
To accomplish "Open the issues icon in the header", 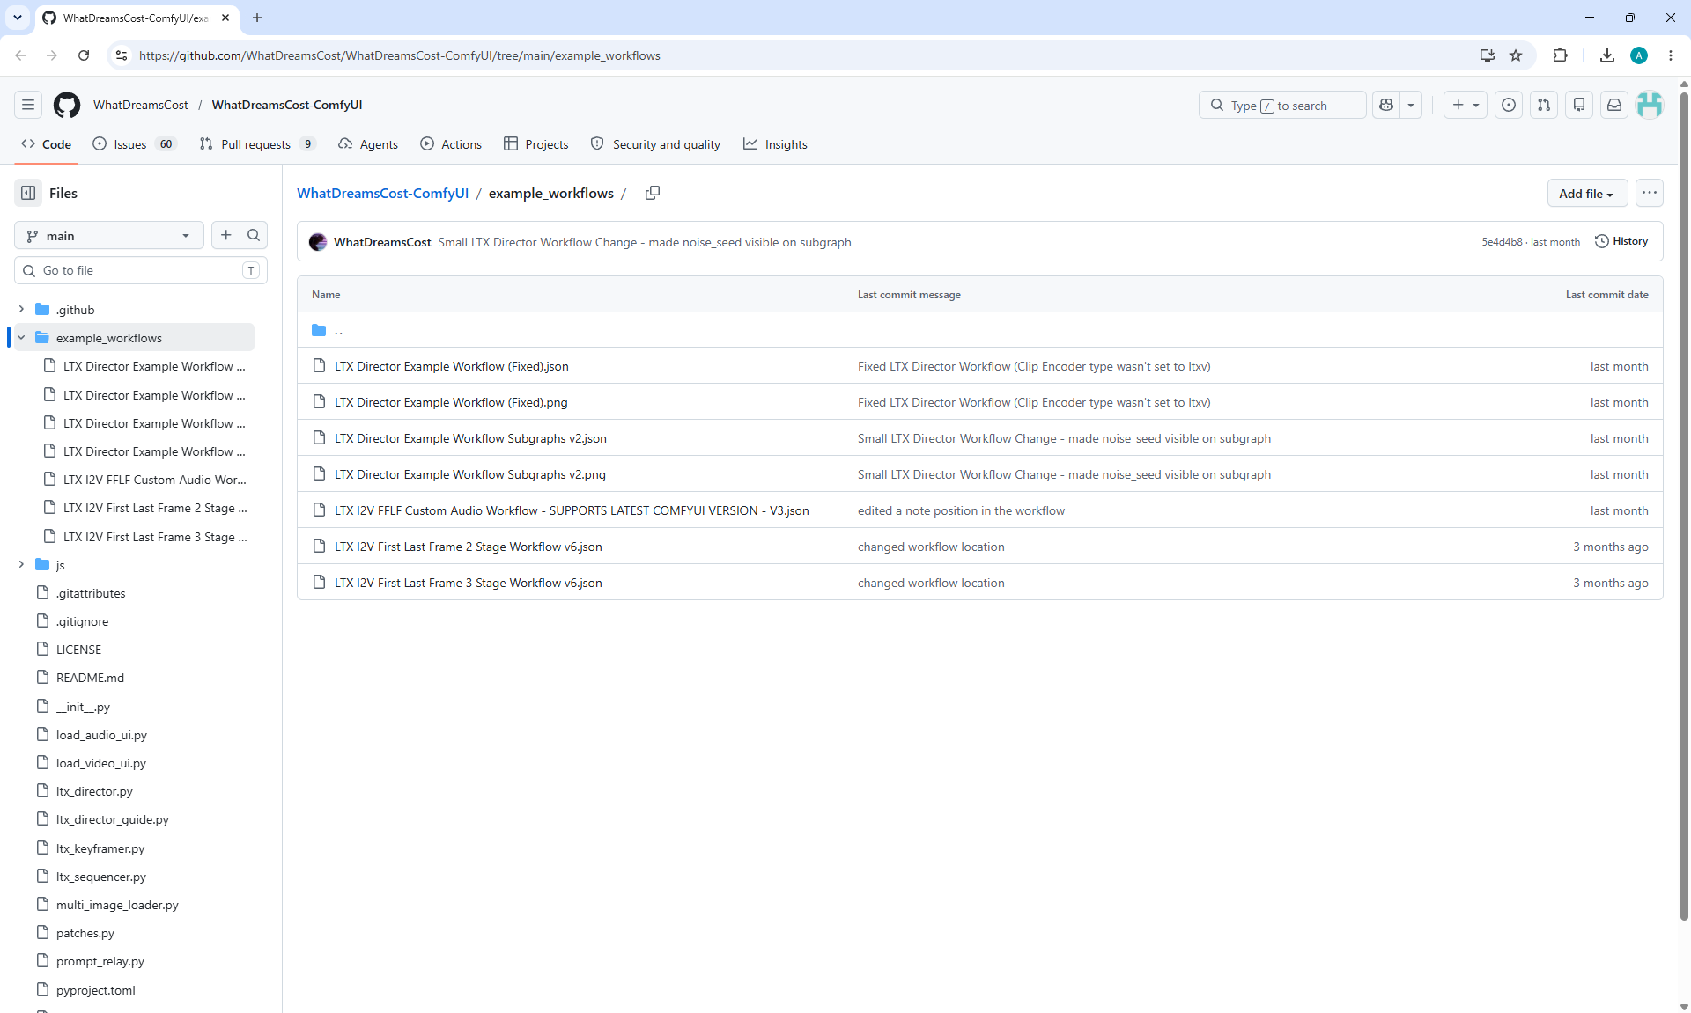I will pyautogui.click(x=1509, y=105).
